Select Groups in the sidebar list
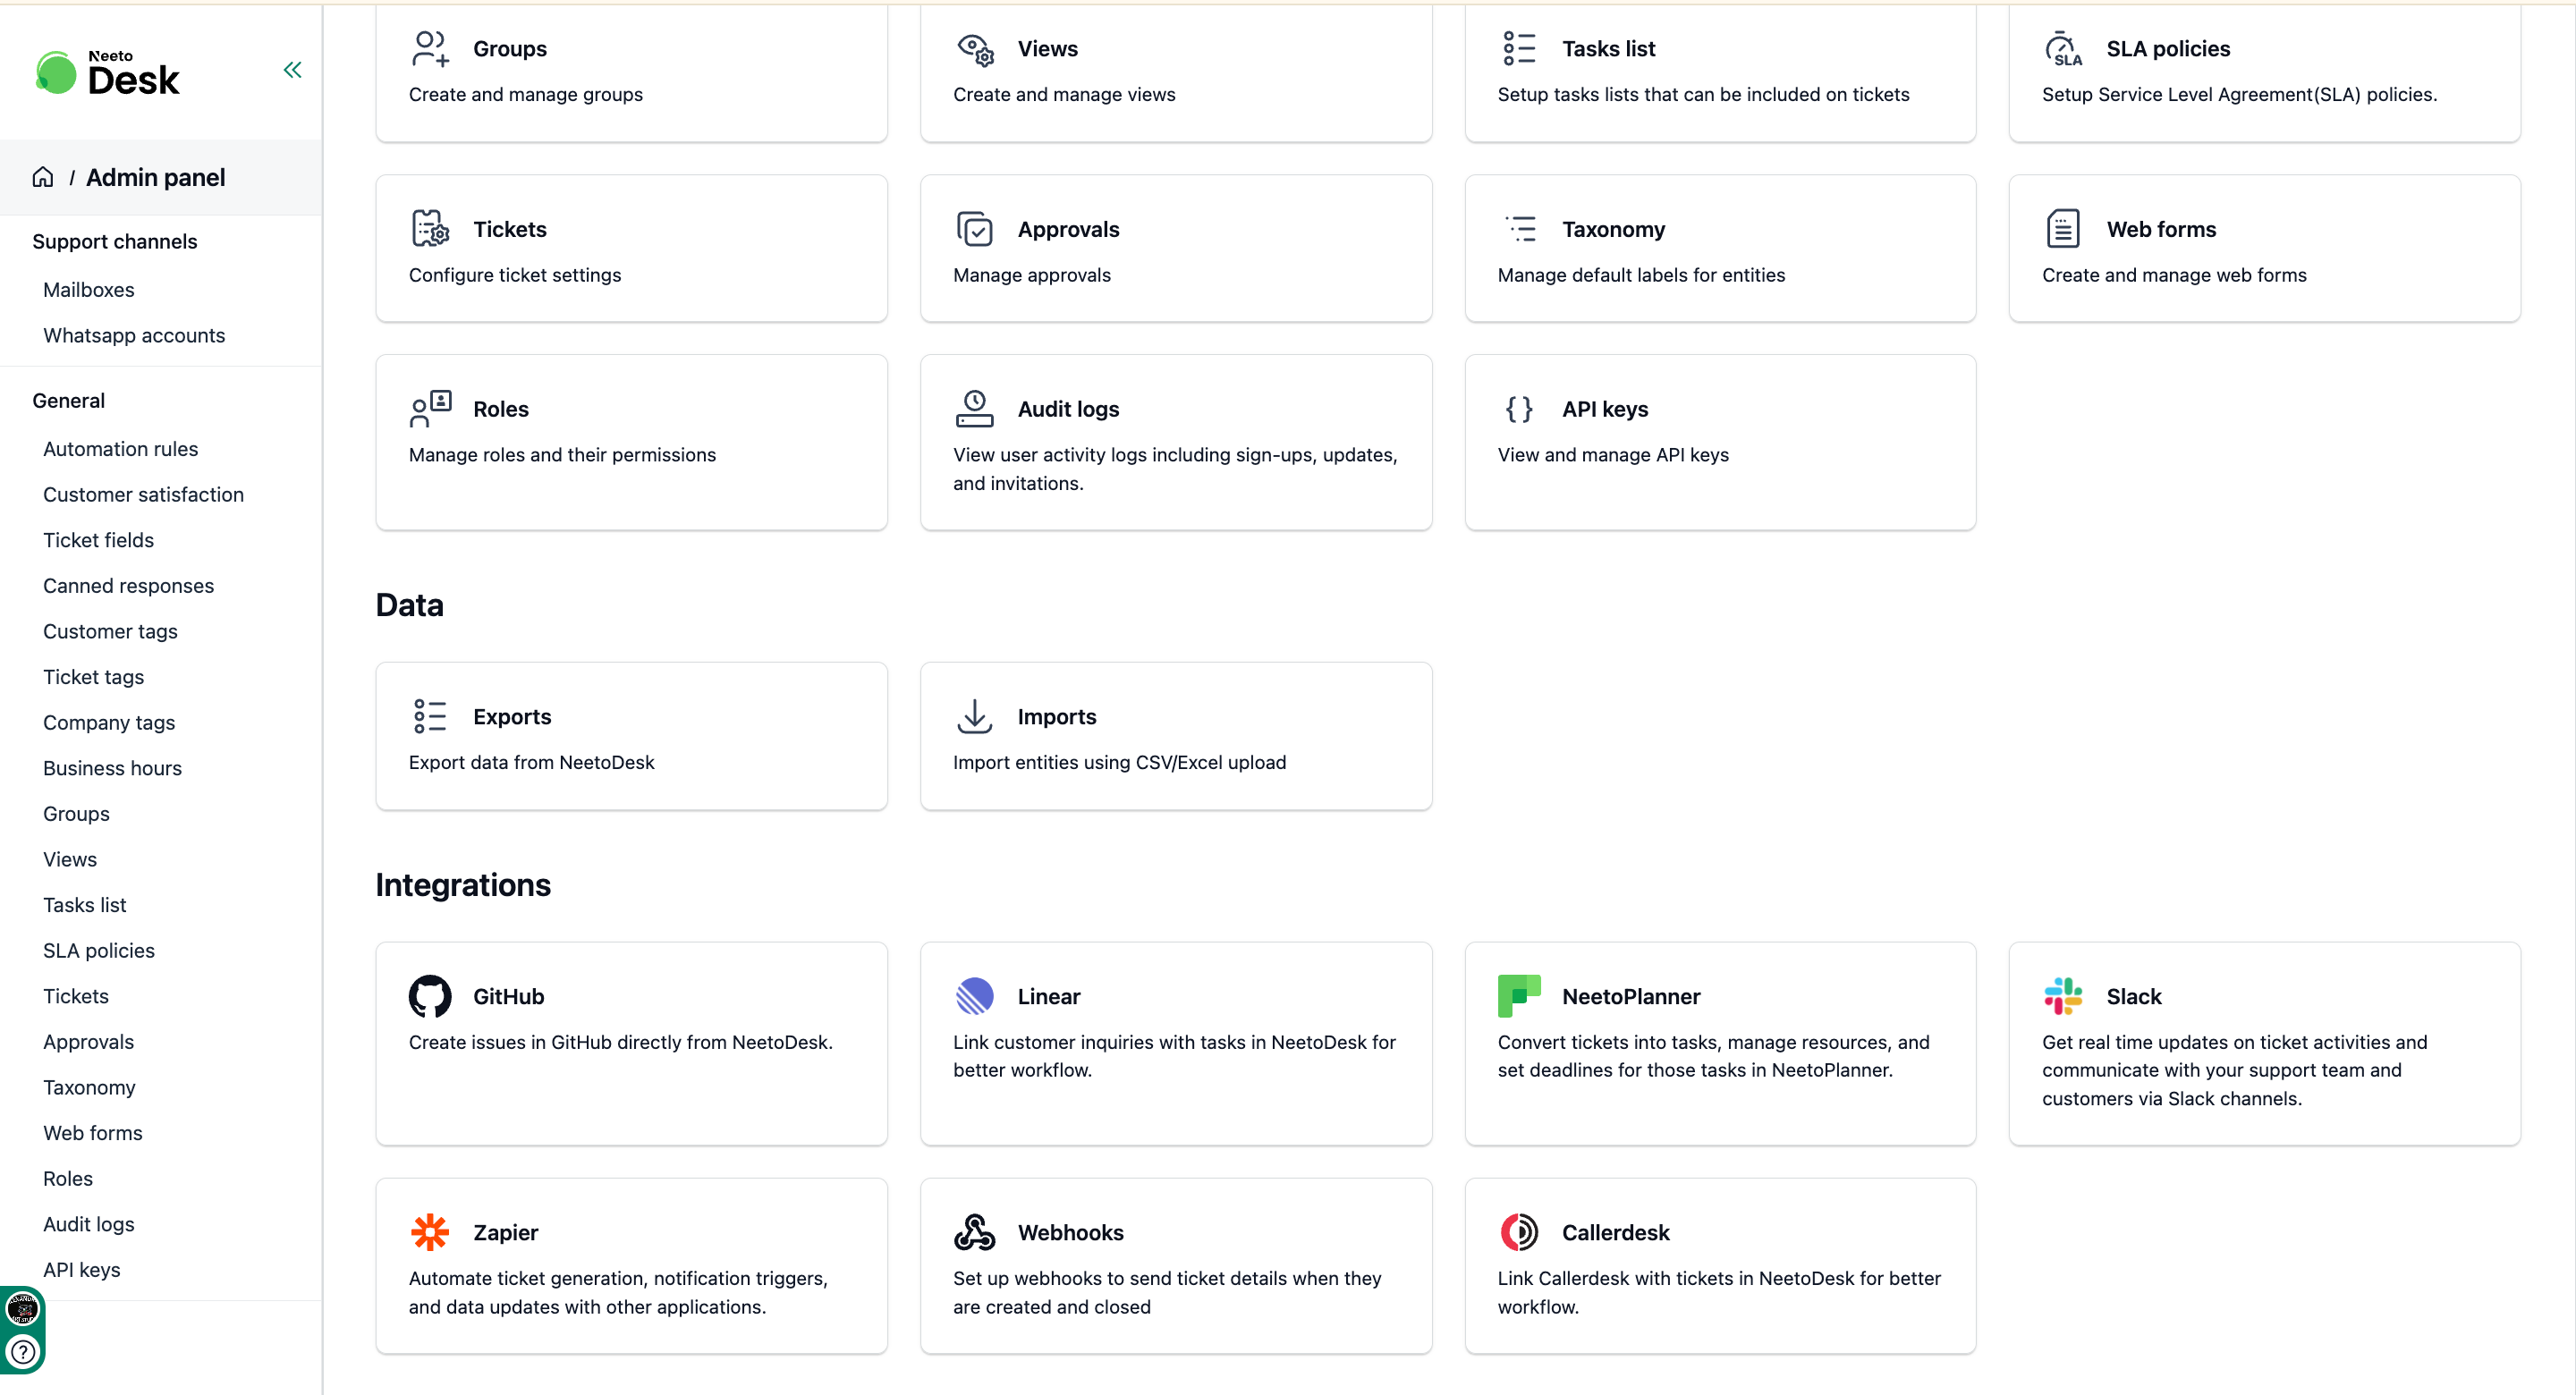The image size is (2576, 1395). tap(76, 814)
